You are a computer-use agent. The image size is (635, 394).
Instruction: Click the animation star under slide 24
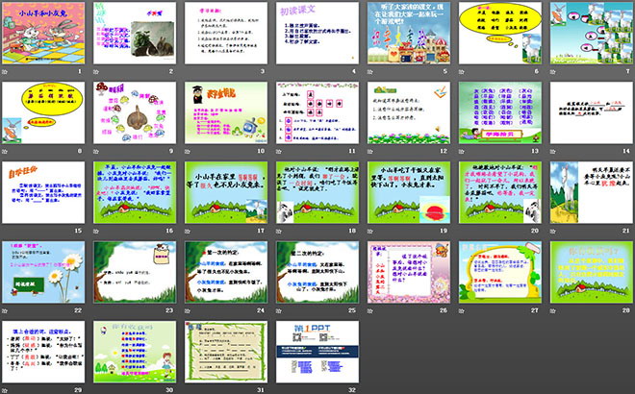188,310
